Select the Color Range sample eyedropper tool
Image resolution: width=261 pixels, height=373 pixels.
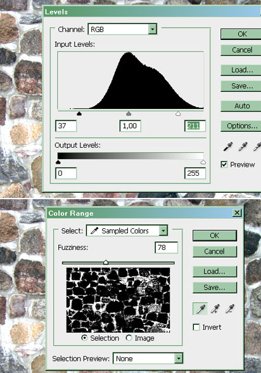pos(200,309)
